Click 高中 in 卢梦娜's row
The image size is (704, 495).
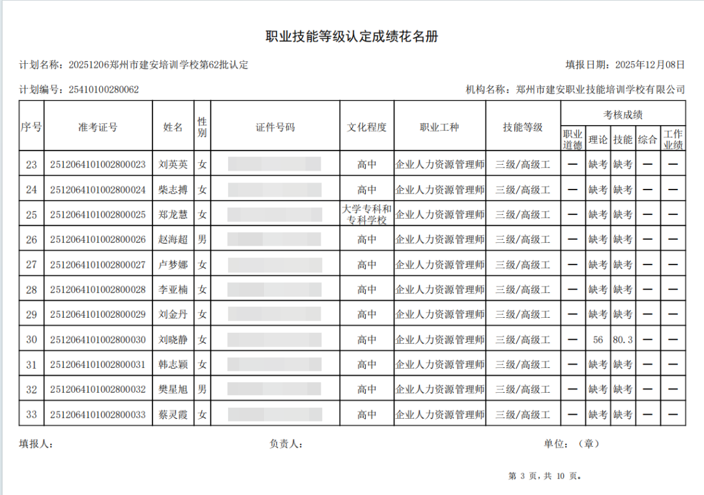point(367,265)
